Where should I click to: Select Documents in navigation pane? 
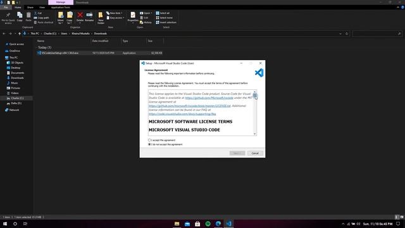(17, 73)
